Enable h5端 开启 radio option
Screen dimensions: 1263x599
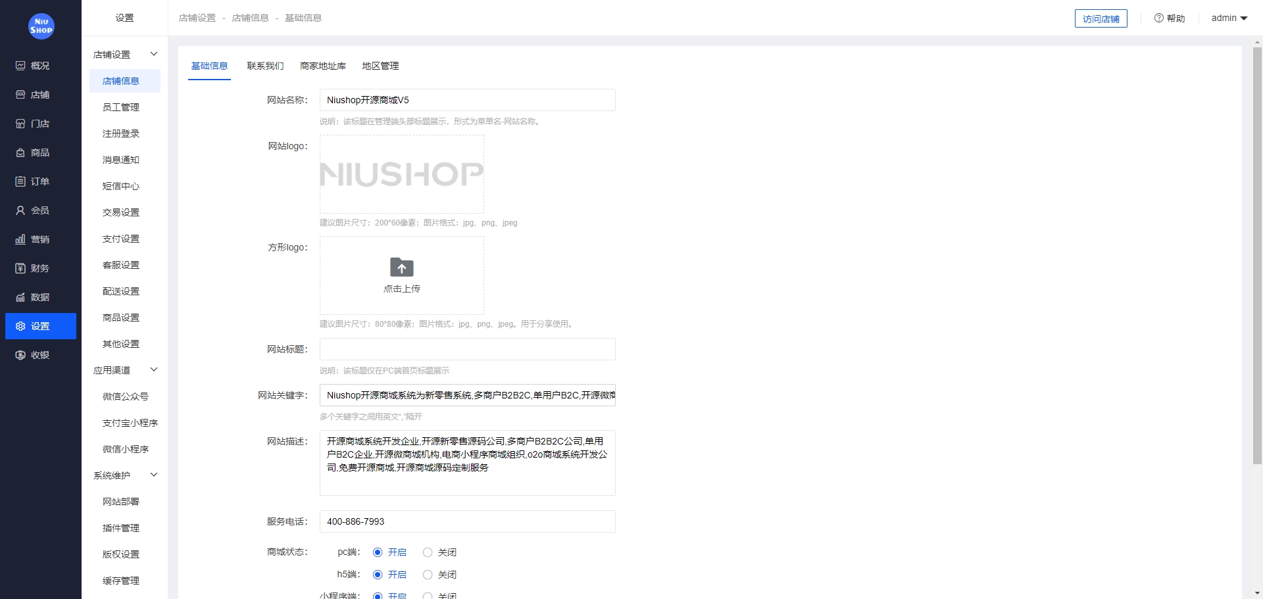(378, 575)
